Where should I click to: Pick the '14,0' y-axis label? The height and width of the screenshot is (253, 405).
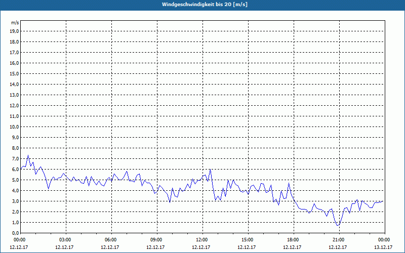(14, 84)
